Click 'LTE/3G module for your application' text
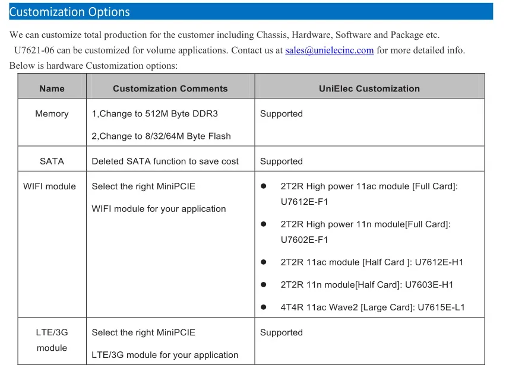The image size is (506, 368). 165,355
